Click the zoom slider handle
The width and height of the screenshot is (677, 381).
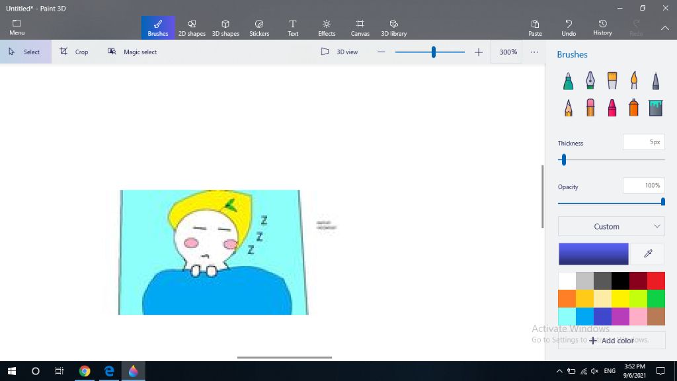[x=434, y=52]
